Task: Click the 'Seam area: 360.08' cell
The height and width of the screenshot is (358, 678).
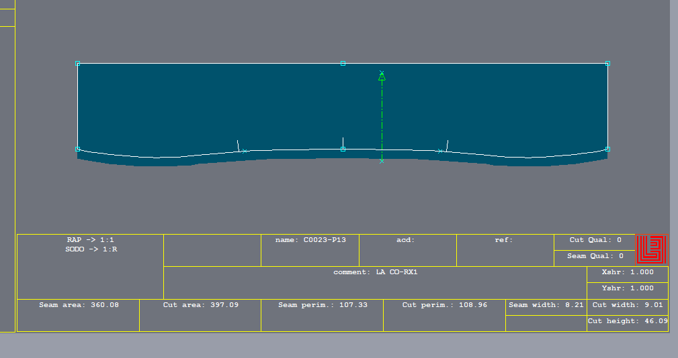Action: pos(78,315)
